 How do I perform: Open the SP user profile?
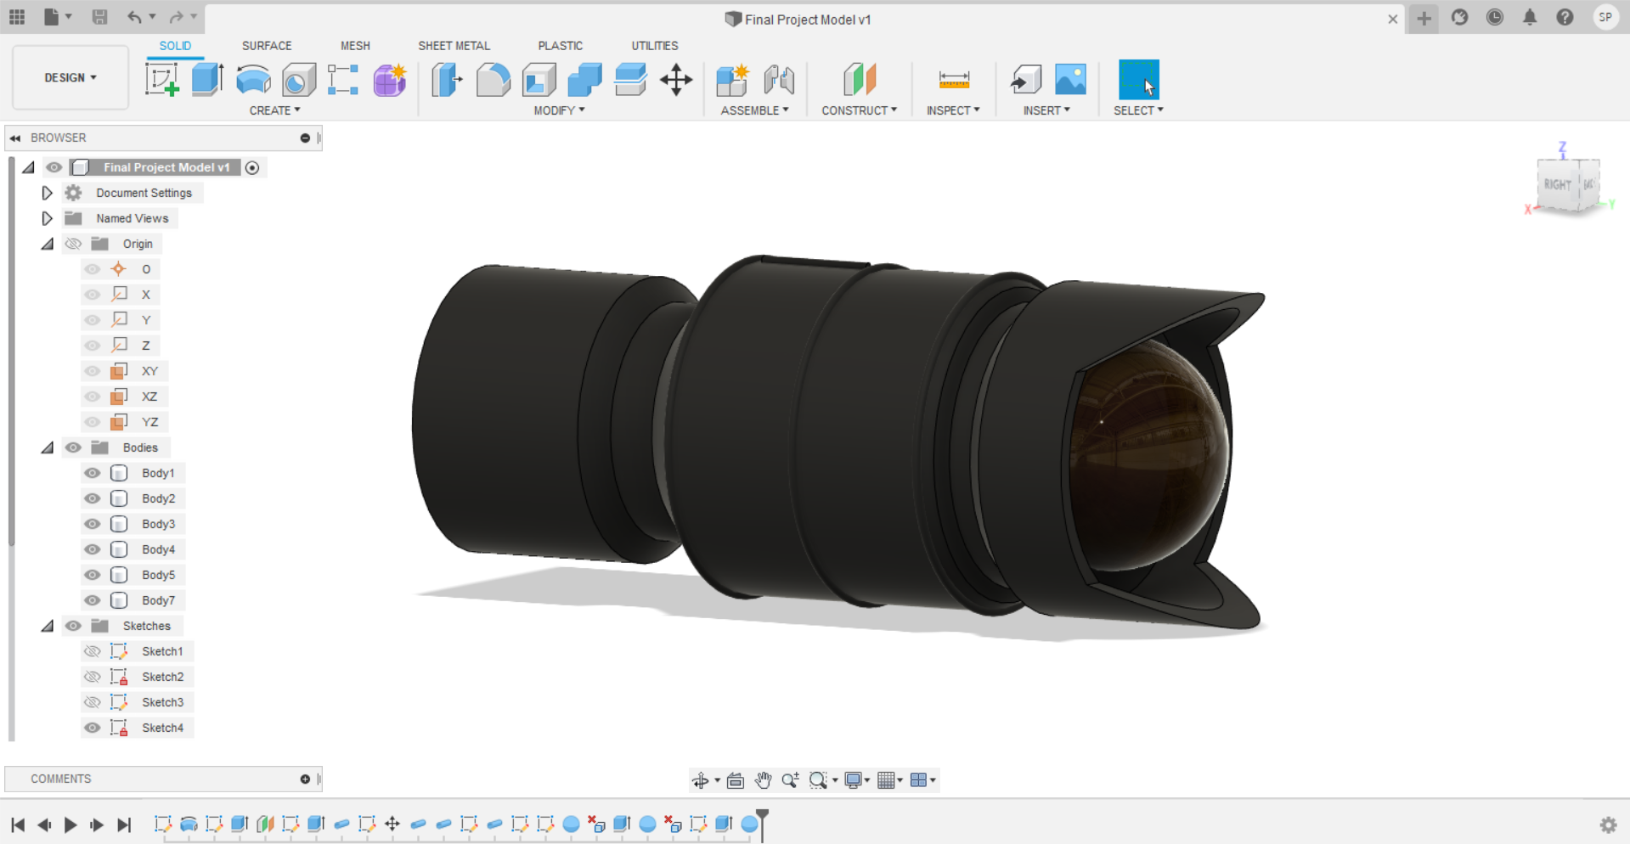click(1605, 17)
